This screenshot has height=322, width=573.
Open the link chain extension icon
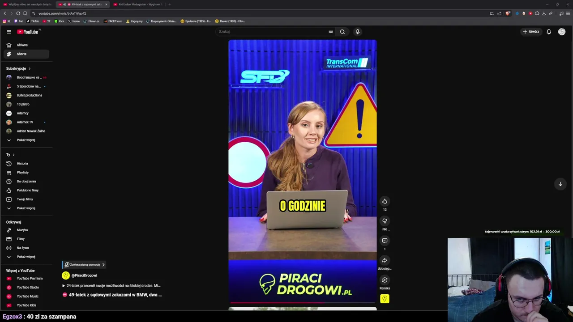coord(551,13)
